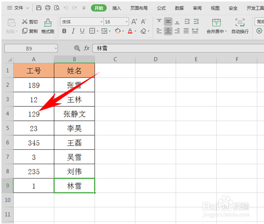264x224 pixels.
Task: Open the font color dropdown arrow
Action: click(135, 31)
